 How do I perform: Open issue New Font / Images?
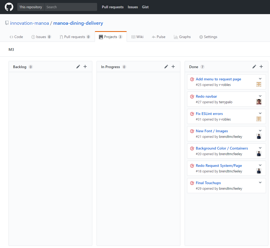212,131
